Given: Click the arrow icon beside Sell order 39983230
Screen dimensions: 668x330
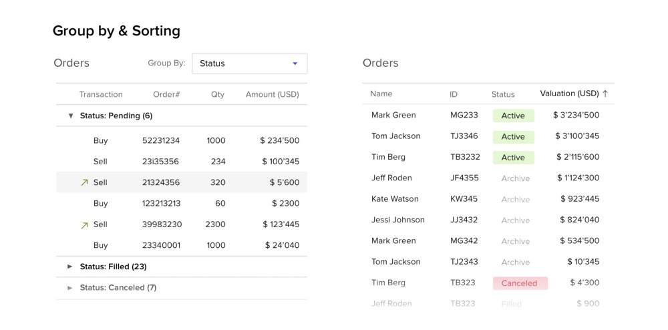Looking at the screenshot, I should pos(84,225).
